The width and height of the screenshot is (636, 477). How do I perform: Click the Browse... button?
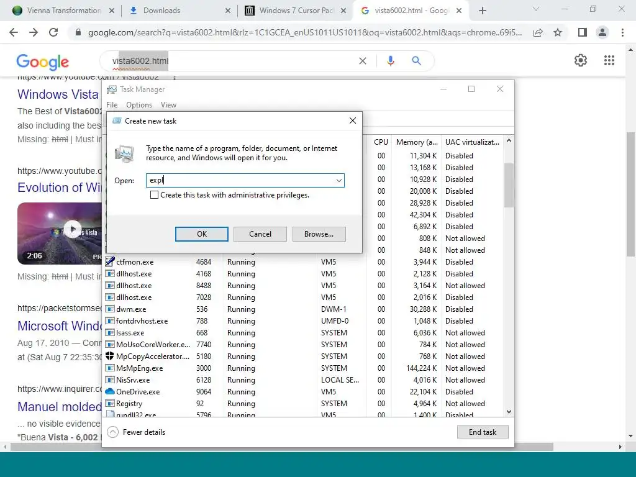[319, 234]
